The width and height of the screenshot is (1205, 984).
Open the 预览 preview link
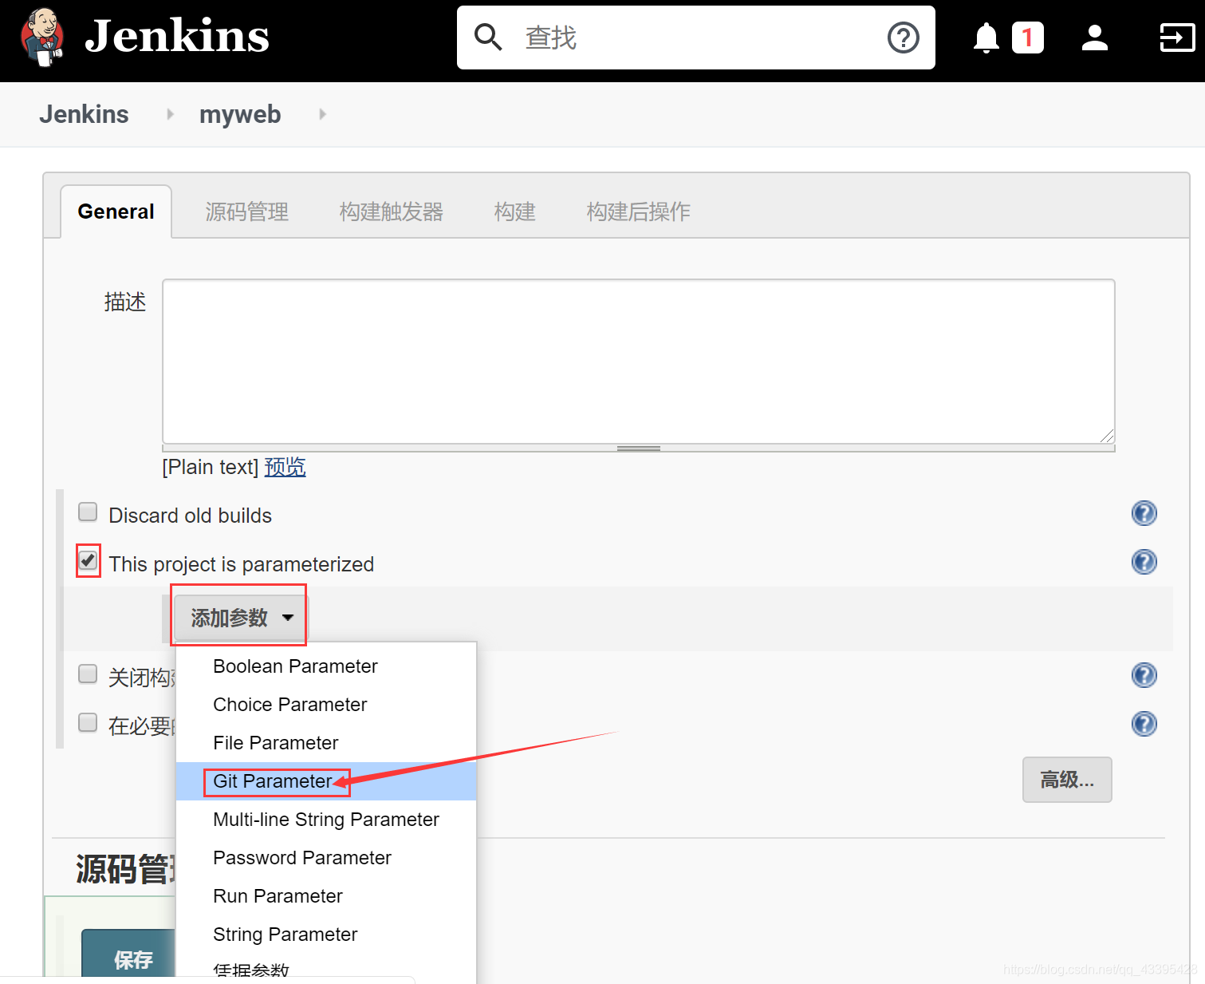tap(285, 467)
